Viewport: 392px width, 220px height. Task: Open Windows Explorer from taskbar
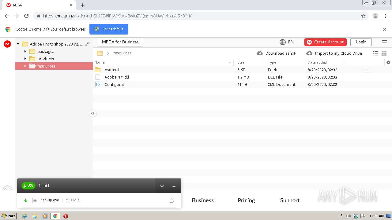35,216
